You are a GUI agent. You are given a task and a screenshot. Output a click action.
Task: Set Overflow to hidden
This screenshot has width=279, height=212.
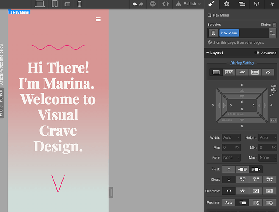click(243, 191)
